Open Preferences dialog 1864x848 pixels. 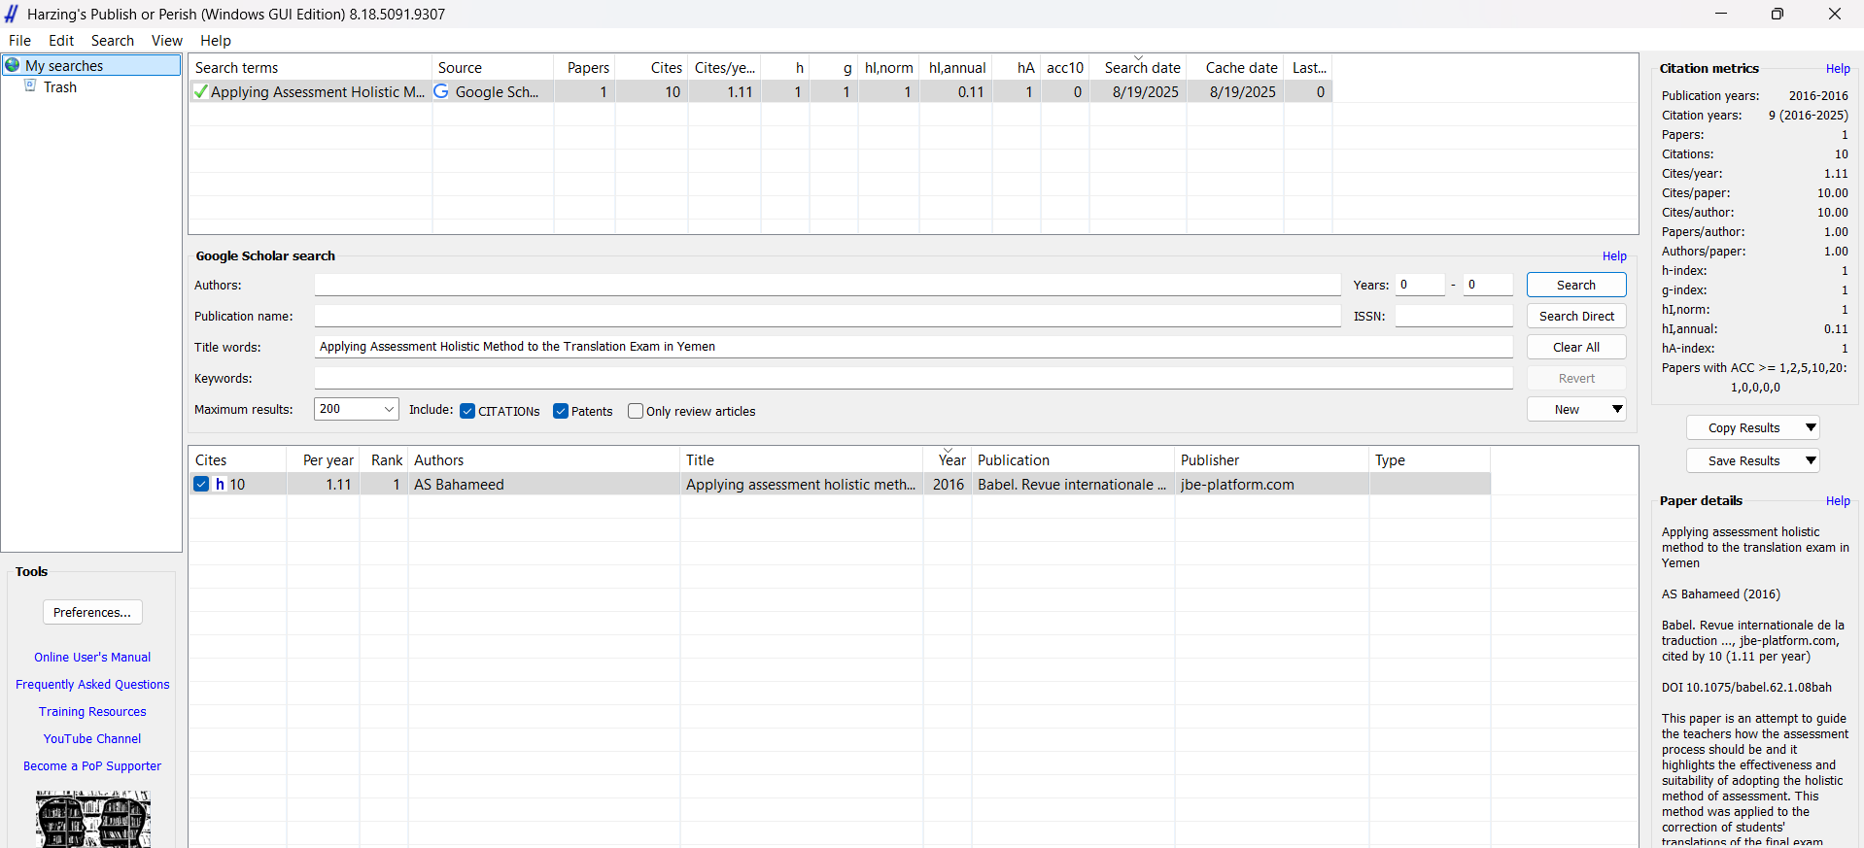click(92, 612)
